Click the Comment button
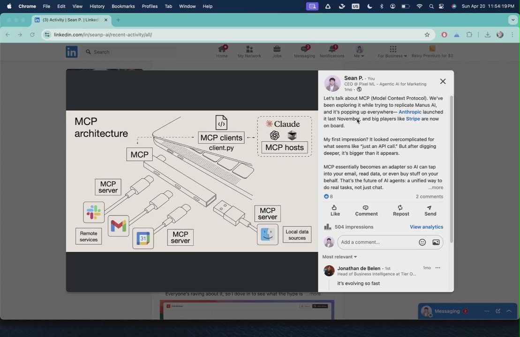 click(366, 211)
